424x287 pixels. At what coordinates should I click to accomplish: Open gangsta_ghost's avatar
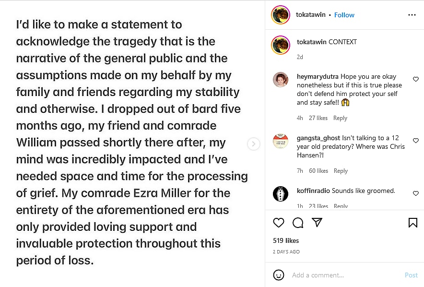[x=281, y=141]
